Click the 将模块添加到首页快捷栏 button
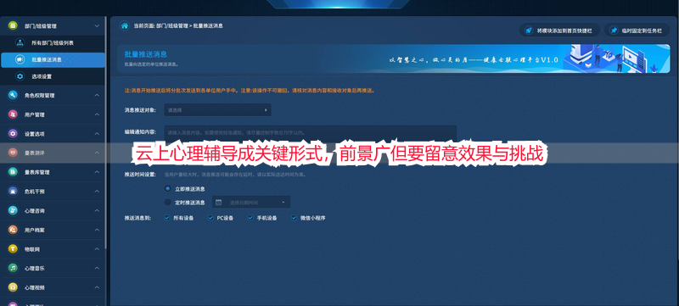This screenshot has height=306, width=679. point(559,31)
